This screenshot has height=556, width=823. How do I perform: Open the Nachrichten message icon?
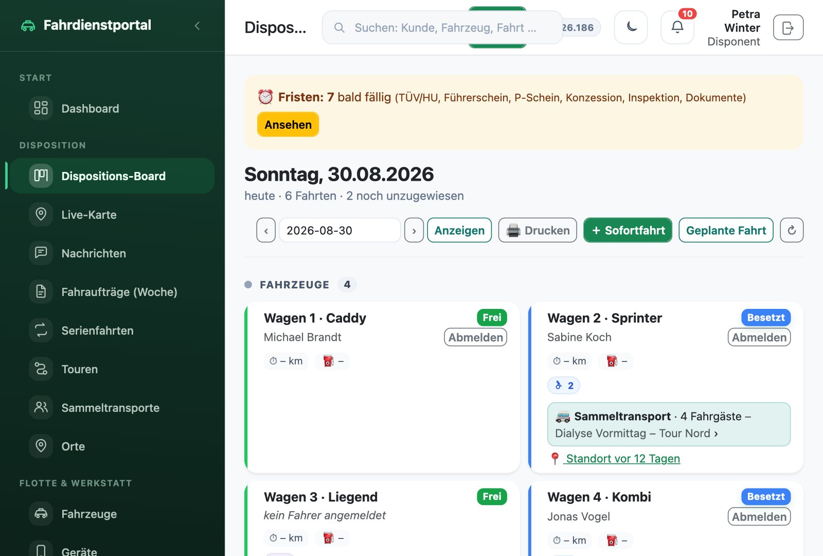[41, 253]
